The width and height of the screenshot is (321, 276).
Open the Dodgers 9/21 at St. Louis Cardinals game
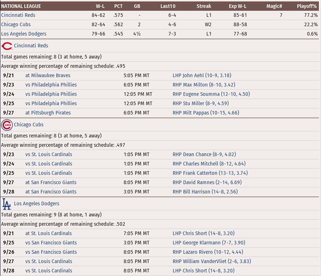tap(48, 233)
